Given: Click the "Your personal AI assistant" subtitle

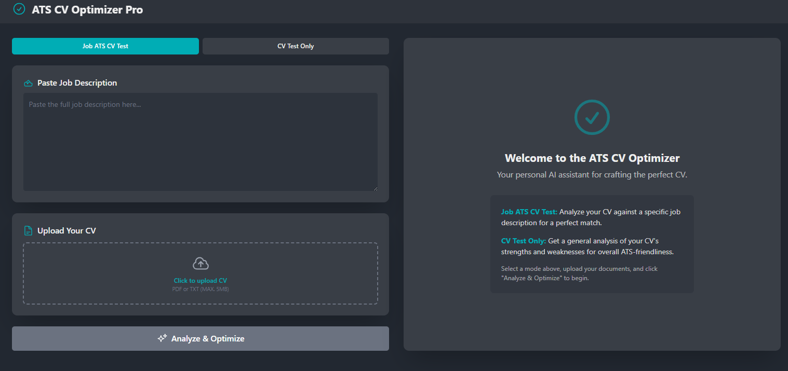Looking at the screenshot, I should point(592,175).
